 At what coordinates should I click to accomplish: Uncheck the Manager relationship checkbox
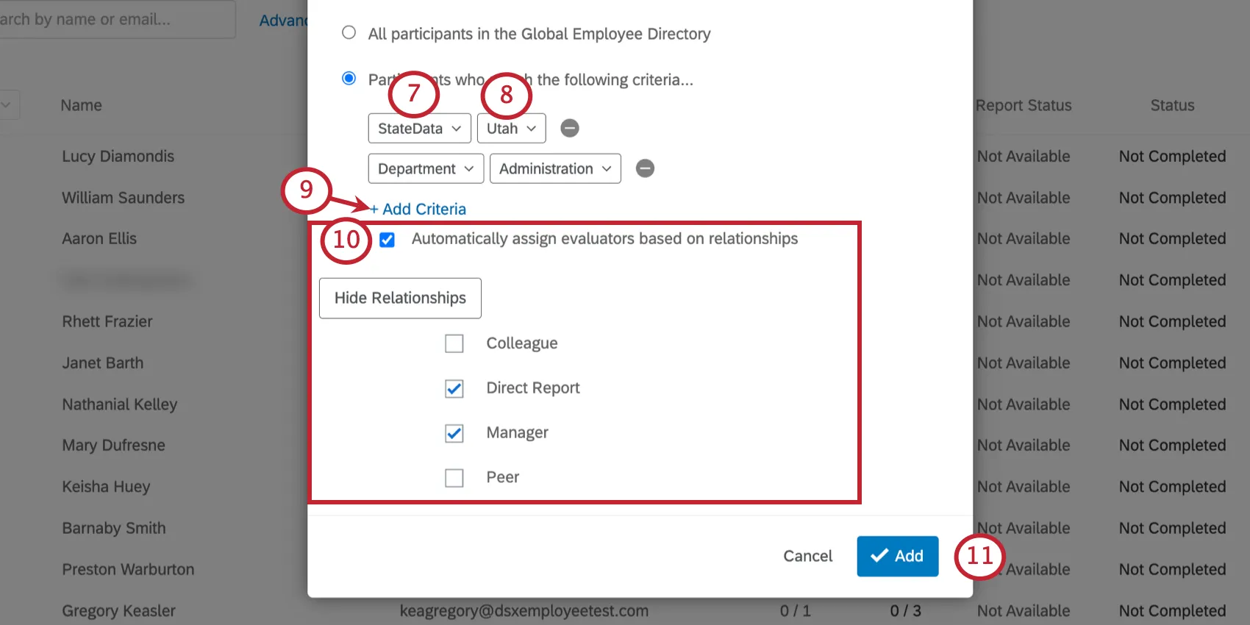(x=454, y=433)
